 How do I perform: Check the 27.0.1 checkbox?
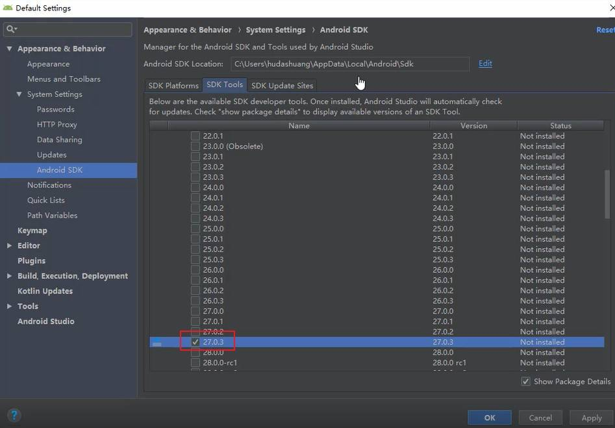coord(195,321)
